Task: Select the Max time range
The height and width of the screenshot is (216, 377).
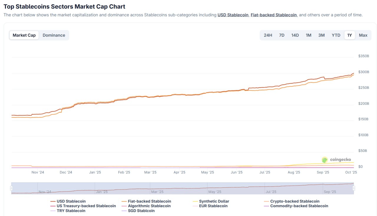Action: pyautogui.click(x=363, y=35)
